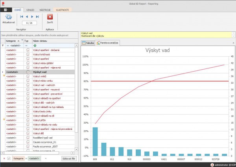Image resolution: width=236 pixels, height=167 pixels.
Task: Click the Editovat filtr button
Action: (69, 158)
